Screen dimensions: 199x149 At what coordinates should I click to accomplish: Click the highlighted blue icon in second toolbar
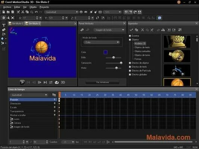pos(159,18)
